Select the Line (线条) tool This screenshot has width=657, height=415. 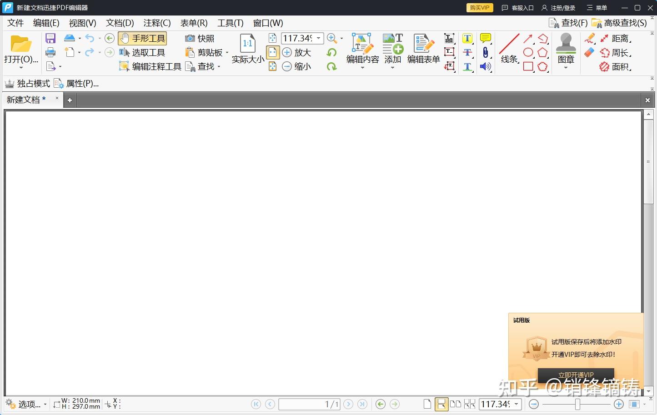pos(509,49)
